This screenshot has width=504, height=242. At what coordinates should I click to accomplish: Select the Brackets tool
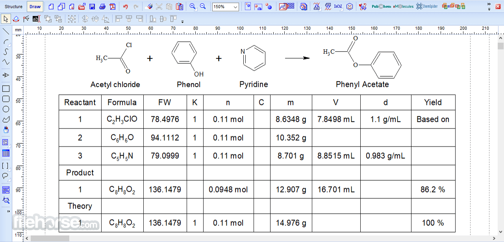click(x=6, y=166)
